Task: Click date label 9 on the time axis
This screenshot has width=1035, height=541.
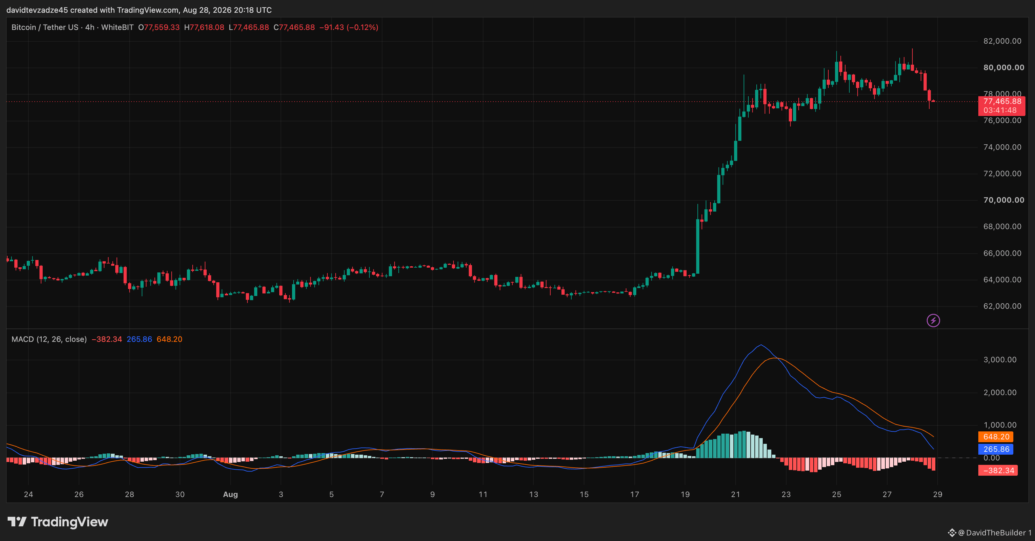Action: click(432, 494)
